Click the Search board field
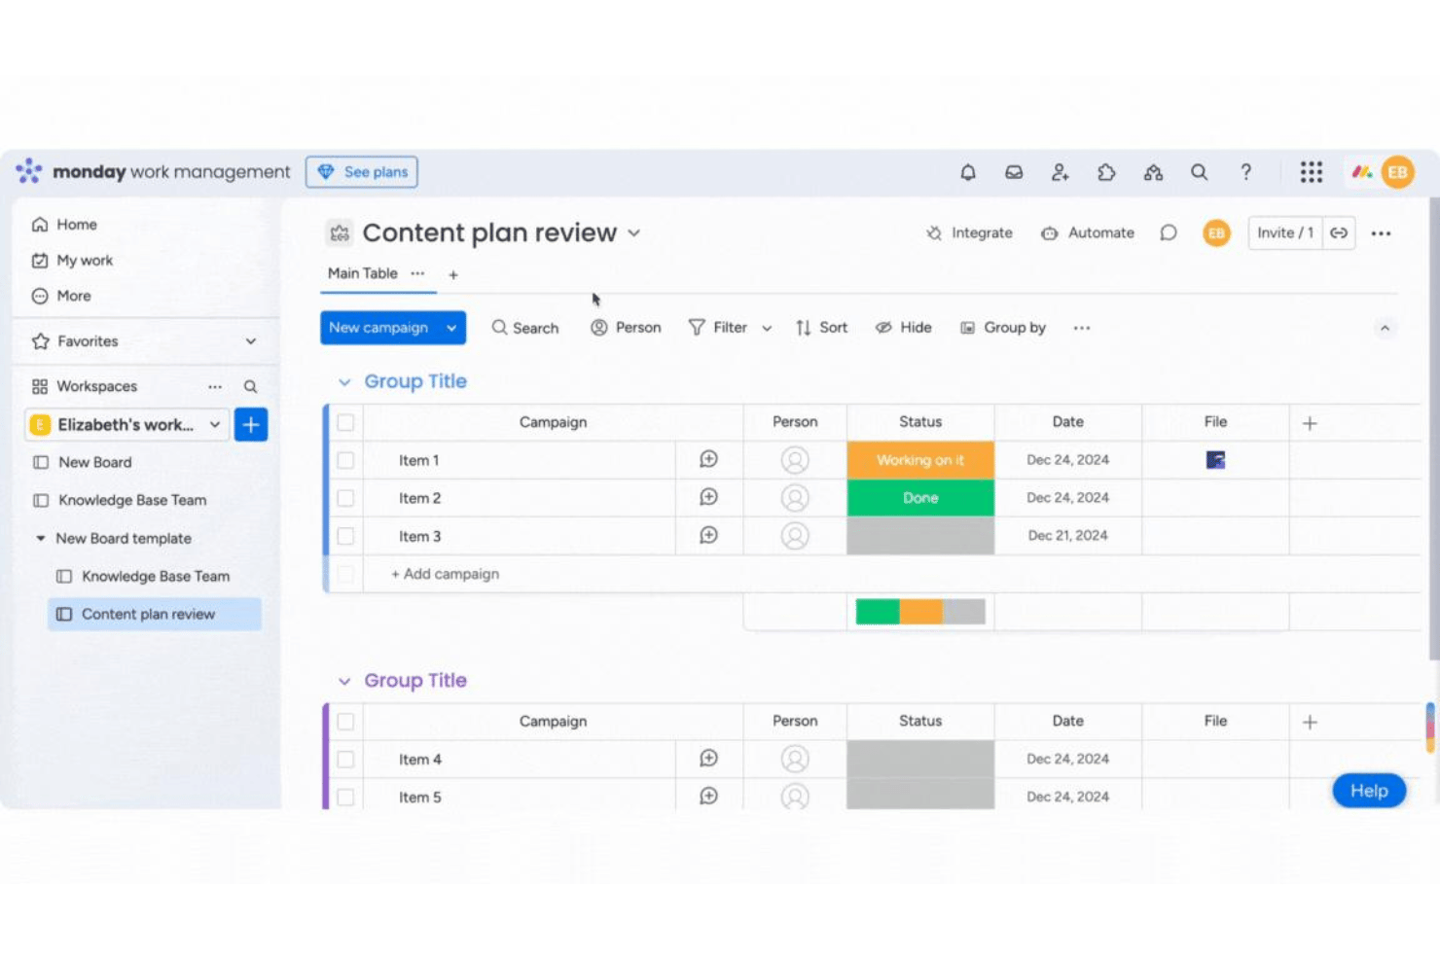Image resolution: width=1440 pixels, height=960 pixels. [525, 328]
